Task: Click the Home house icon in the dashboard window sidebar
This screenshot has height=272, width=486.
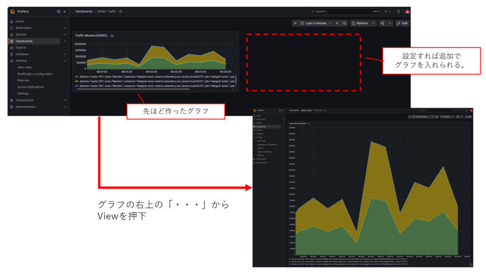Action: point(12,21)
